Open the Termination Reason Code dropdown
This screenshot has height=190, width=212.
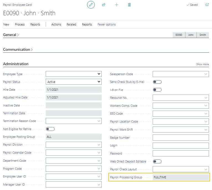click(x=73, y=121)
